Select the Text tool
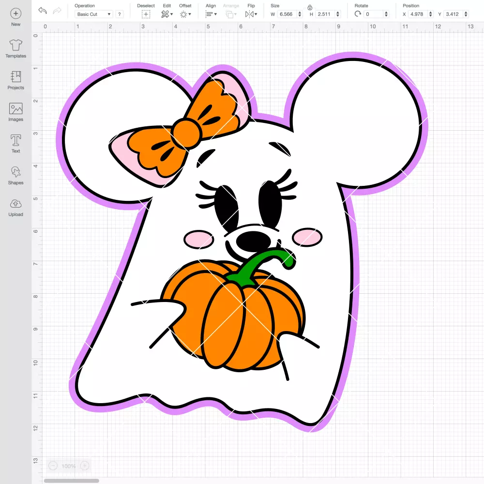The width and height of the screenshot is (484, 484). [16, 144]
